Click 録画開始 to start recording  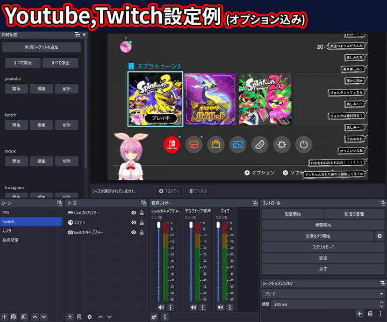(324, 225)
